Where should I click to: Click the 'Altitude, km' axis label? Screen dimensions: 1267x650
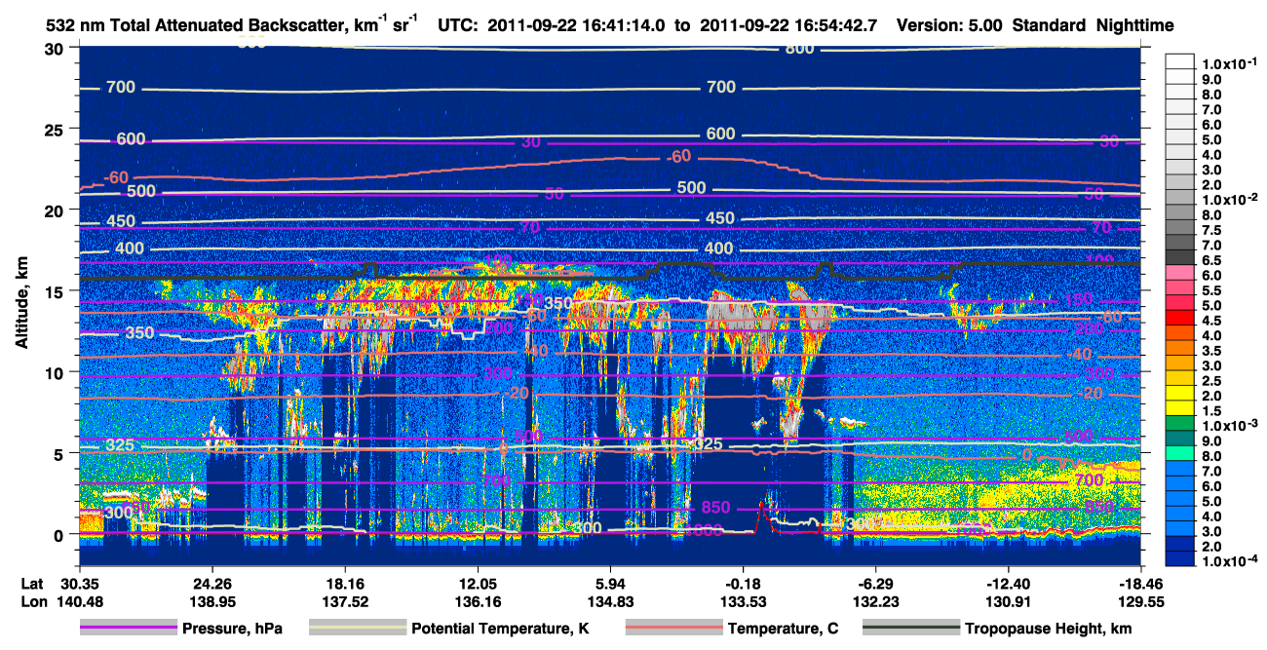[x=21, y=302]
